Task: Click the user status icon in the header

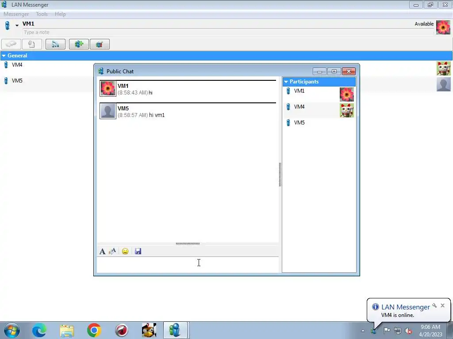Action: click(x=8, y=25)
